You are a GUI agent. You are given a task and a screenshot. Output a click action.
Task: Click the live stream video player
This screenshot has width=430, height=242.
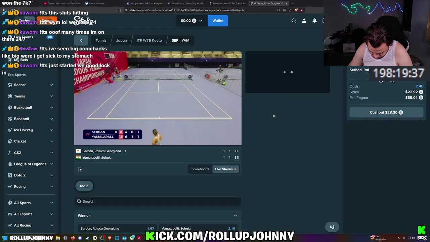pyautogui.click(x=158, y=98)
